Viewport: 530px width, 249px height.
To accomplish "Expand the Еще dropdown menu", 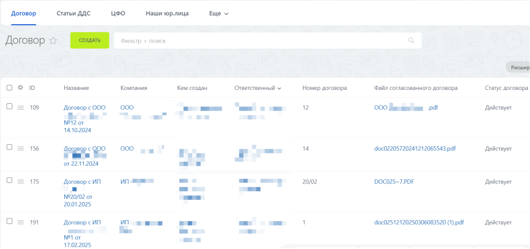I will coord(218,13).
